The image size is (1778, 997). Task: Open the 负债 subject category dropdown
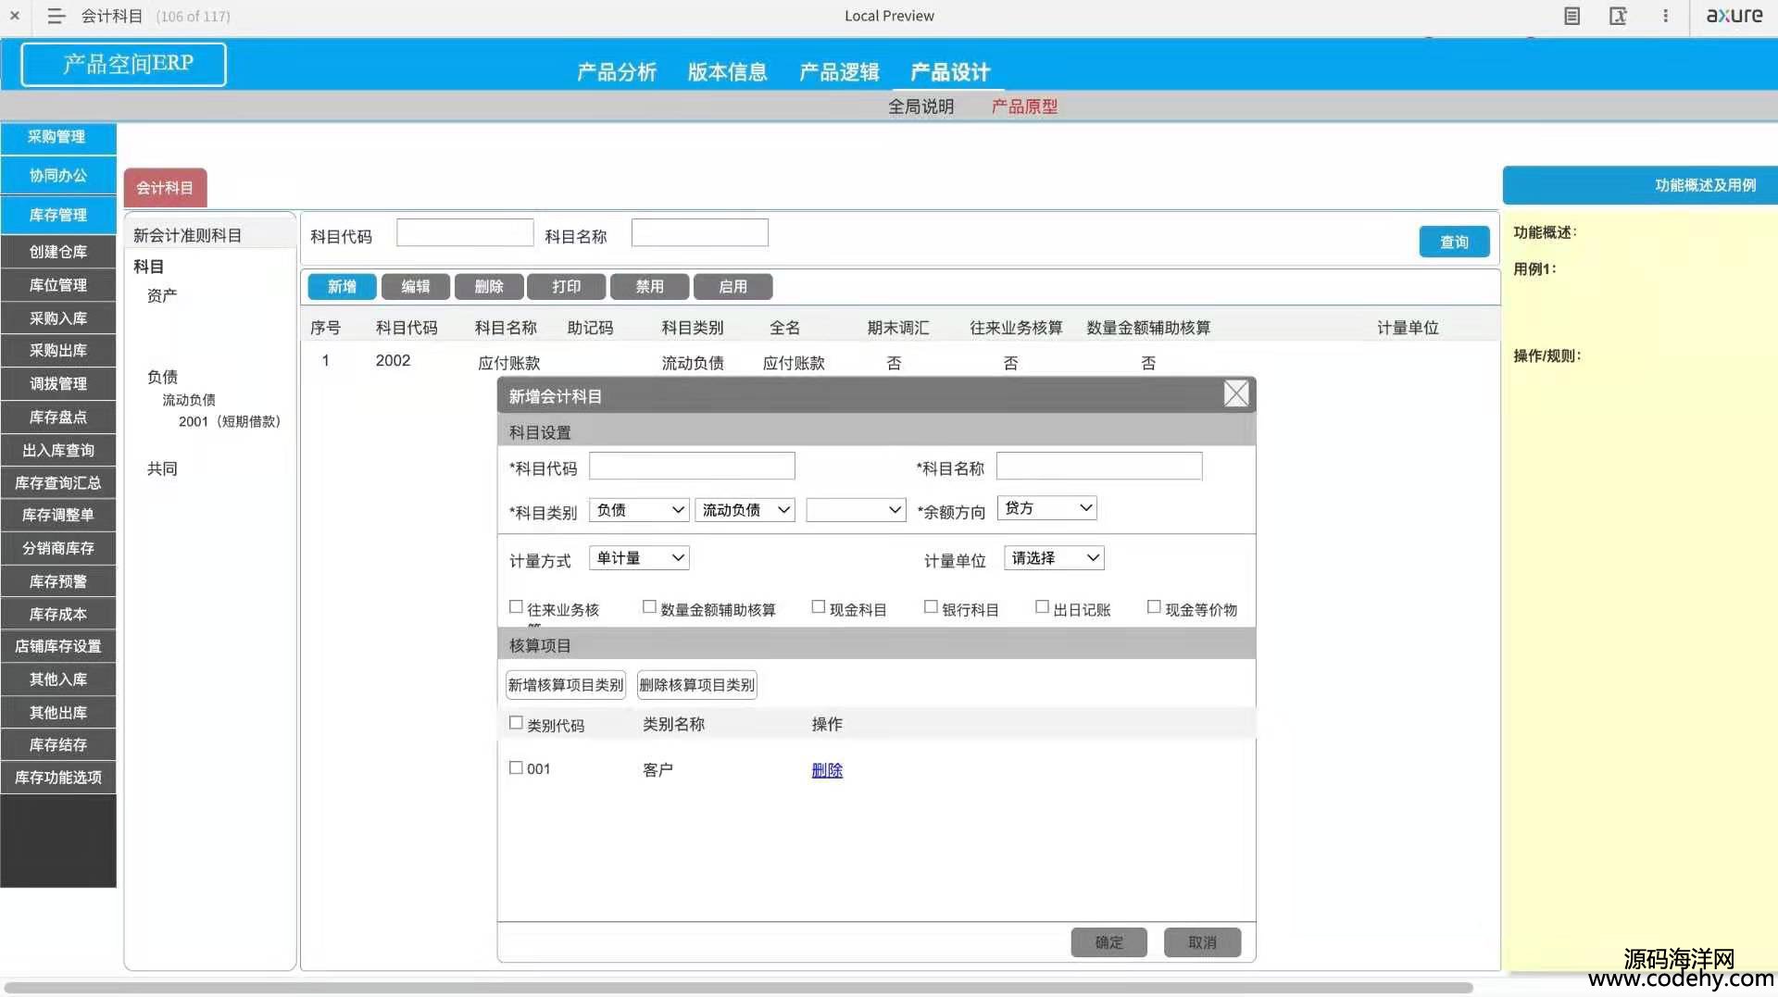(x=639, y=510)
